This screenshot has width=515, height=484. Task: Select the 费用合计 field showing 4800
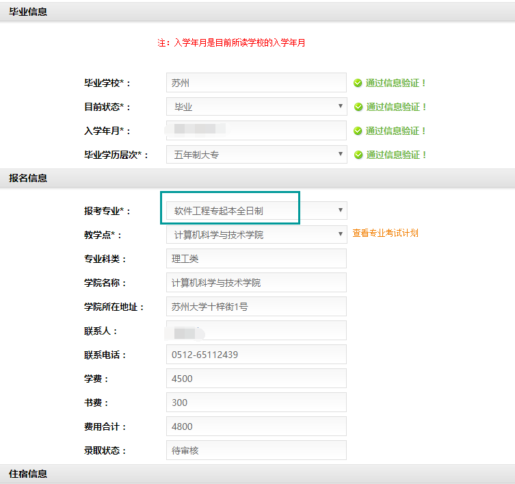pos(256,426)
